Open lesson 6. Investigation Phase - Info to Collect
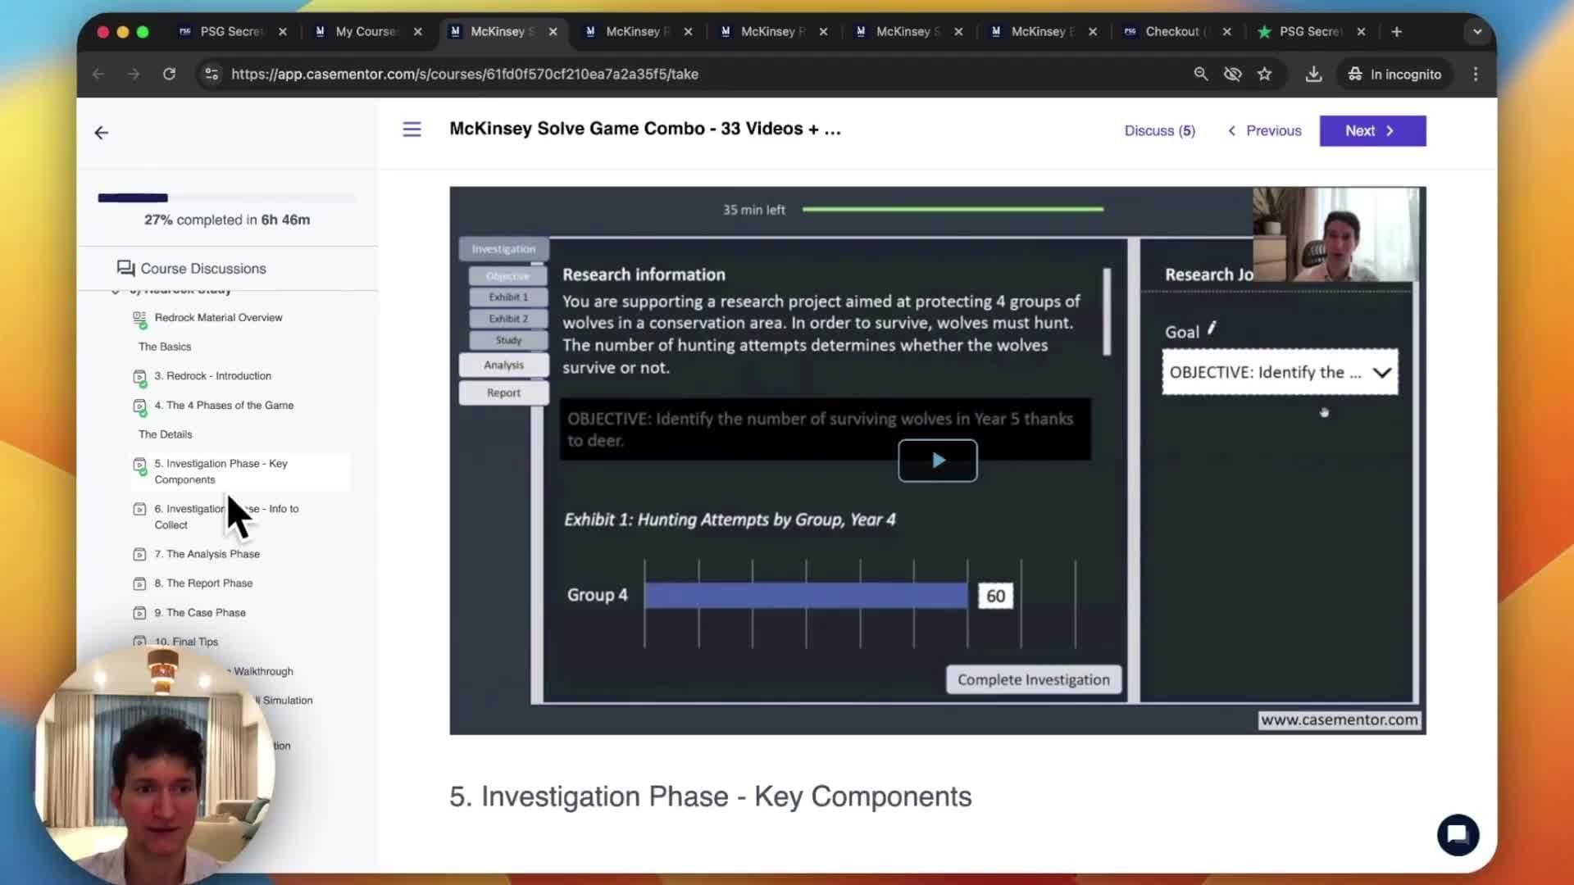1574x885 pixels. tap(226, 517)
